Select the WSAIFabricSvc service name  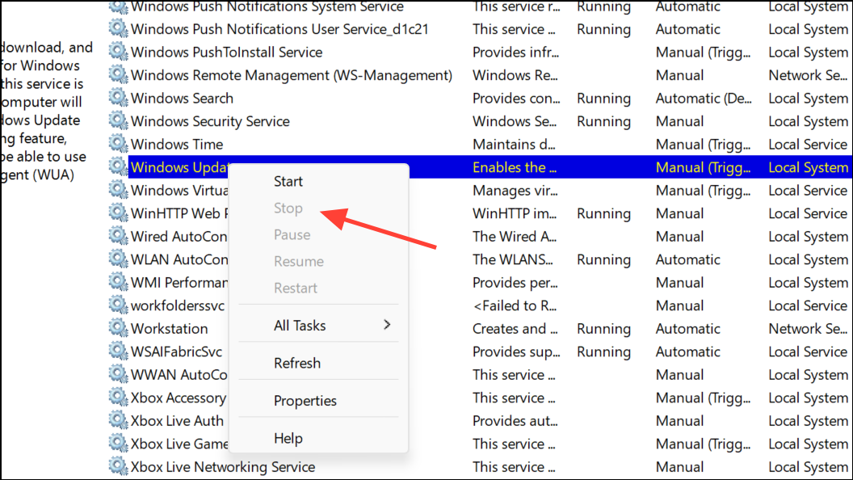(176, 352)
